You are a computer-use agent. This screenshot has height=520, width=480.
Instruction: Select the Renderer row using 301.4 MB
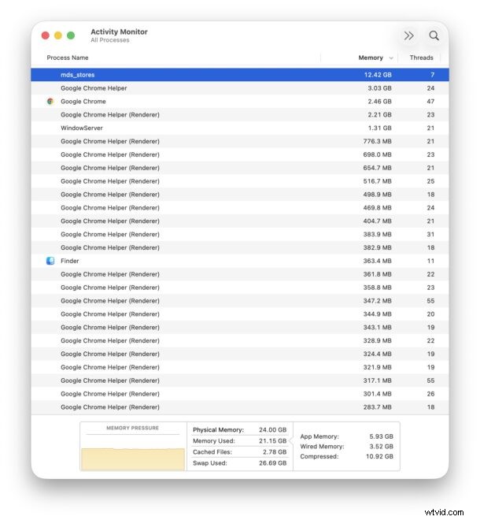tap(240, 394)
